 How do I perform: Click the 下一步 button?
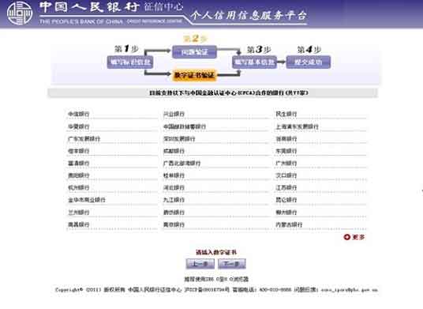(232, 264)
